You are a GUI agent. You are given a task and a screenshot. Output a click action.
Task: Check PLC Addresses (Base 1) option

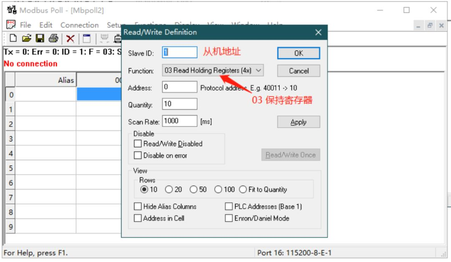(229, 206)
